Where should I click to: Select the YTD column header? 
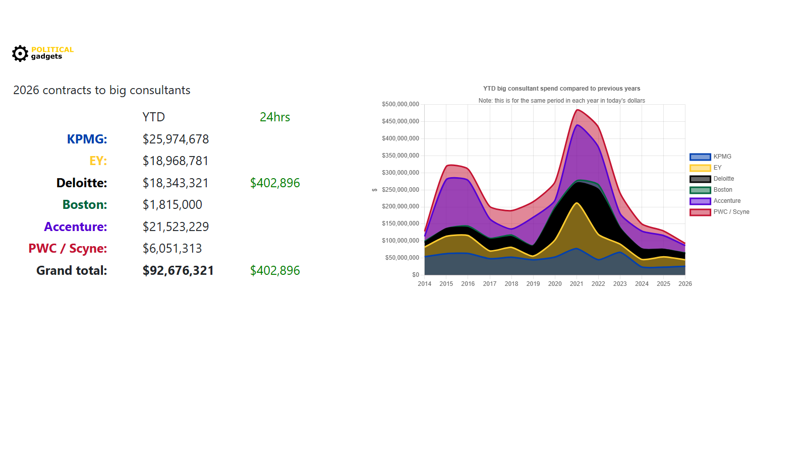point(154,117)
